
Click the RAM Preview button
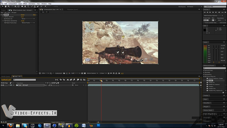point(225,12)
